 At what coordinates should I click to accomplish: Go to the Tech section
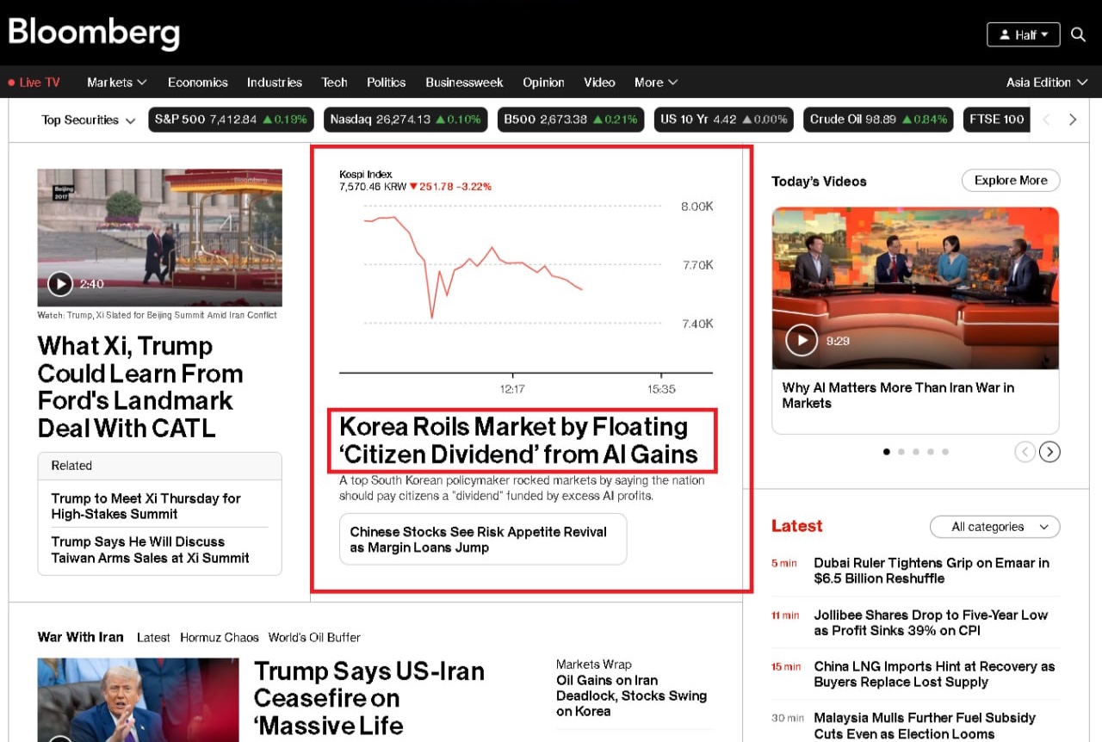[x=335, y=83]
